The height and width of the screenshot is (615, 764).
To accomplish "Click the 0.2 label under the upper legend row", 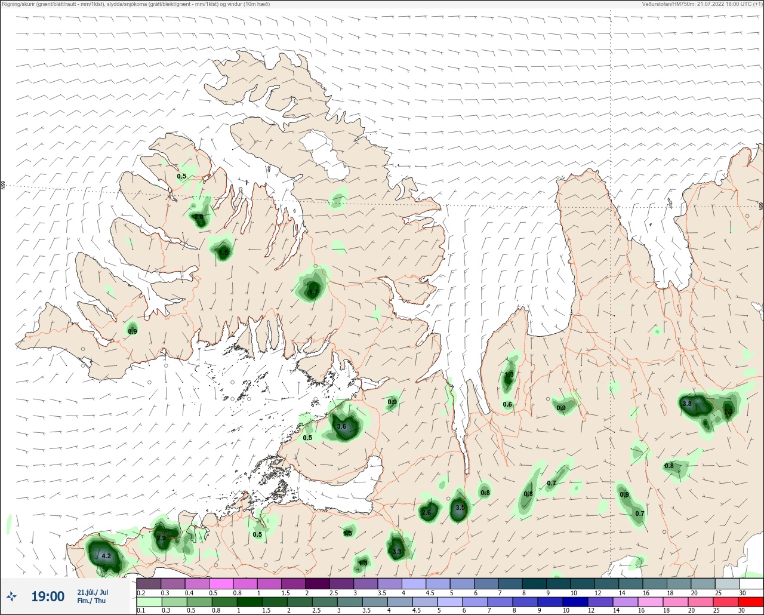I will point(141,592).
